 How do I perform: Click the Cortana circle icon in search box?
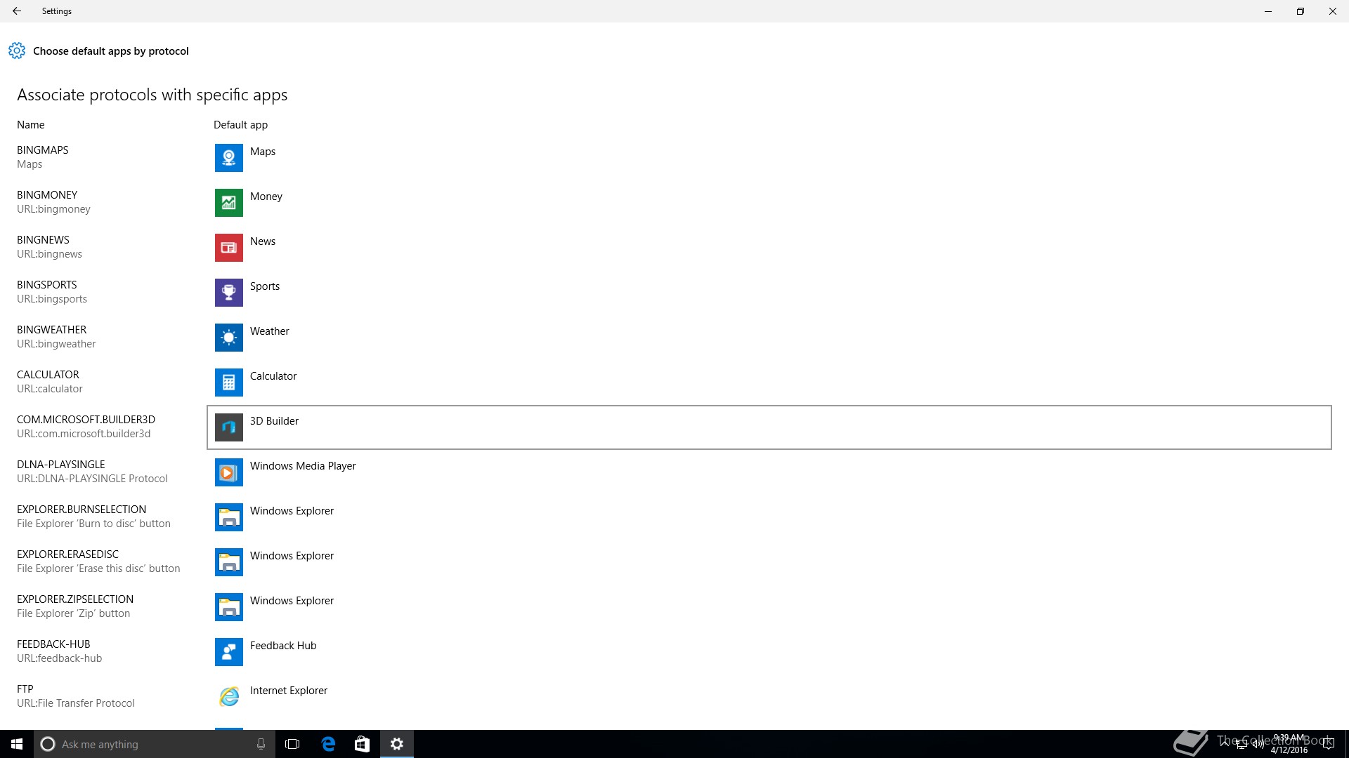48,744
